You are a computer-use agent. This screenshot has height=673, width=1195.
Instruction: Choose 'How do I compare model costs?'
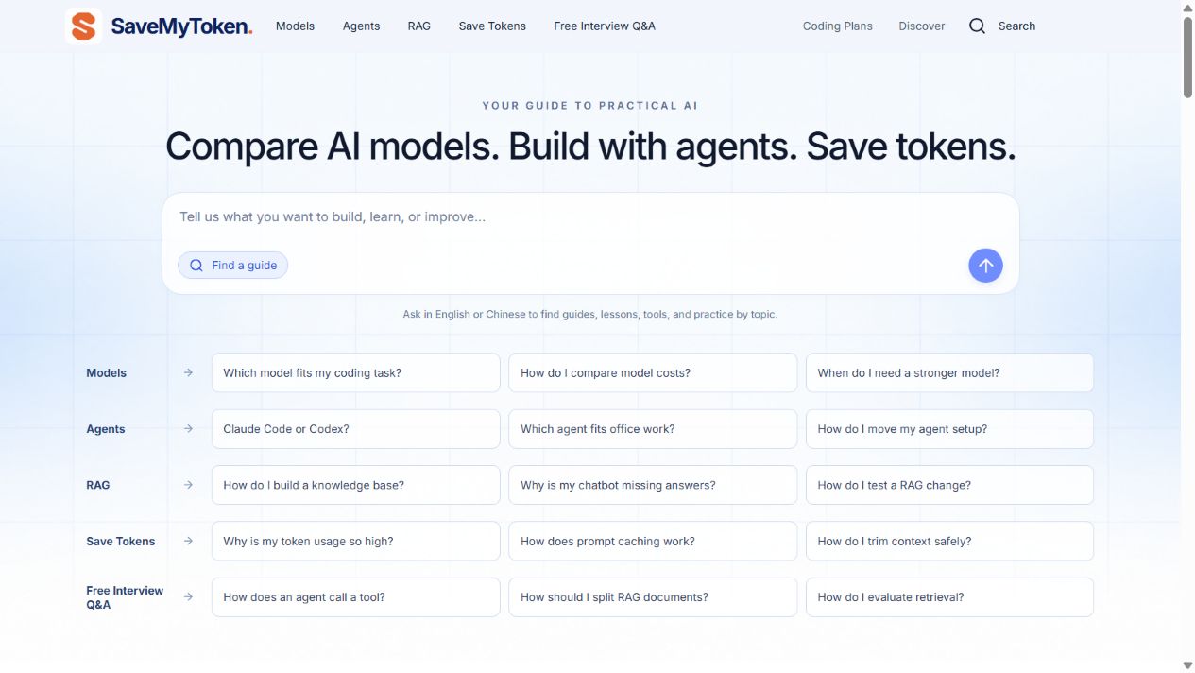pos(653,372)
